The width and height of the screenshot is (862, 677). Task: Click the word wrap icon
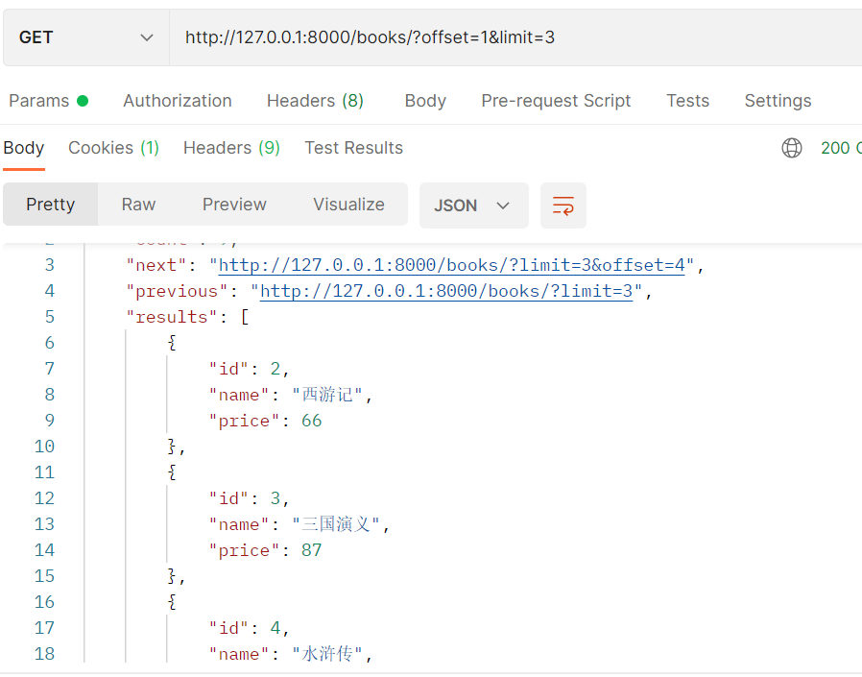[563, 206]
